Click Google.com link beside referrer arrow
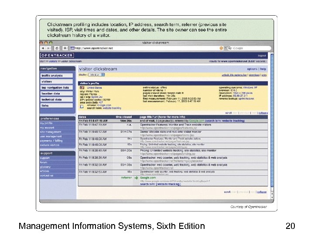314x235 pixels. tap(148, 178)
